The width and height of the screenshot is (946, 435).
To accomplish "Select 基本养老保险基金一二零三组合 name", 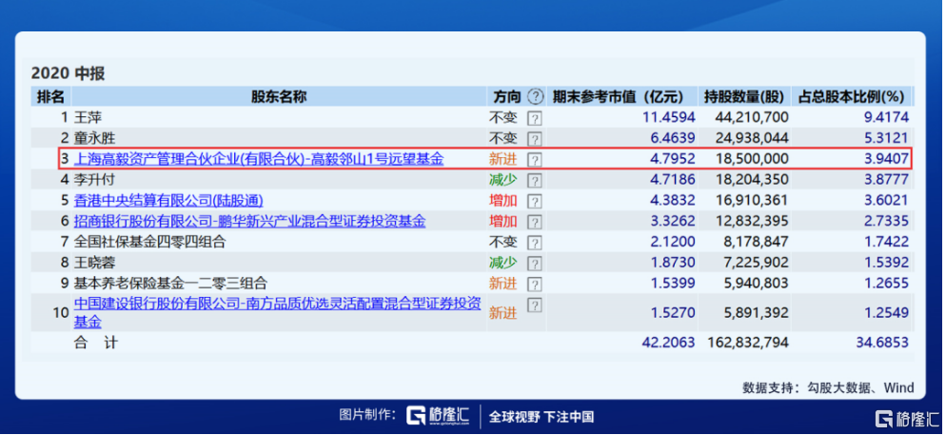I will [170, 284].
